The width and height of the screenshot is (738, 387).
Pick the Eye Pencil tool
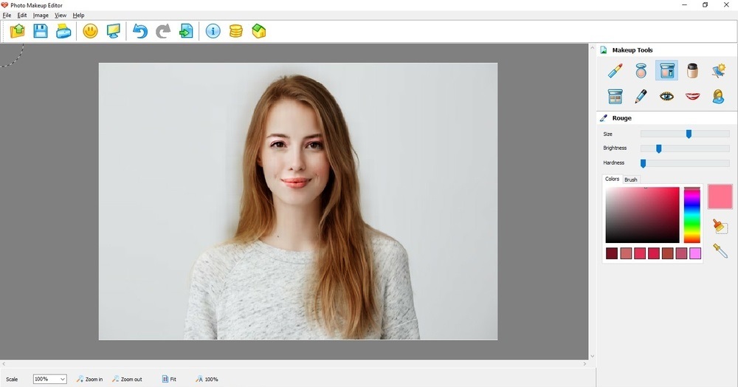click(x=641, y=96)
